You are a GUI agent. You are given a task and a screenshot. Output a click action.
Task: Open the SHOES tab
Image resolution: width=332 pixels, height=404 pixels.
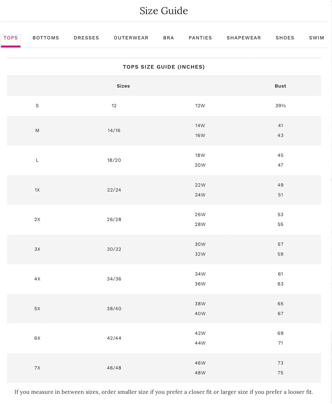[285, 38]
